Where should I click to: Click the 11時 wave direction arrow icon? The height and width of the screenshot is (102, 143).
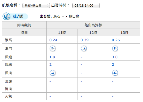point(53,48)
